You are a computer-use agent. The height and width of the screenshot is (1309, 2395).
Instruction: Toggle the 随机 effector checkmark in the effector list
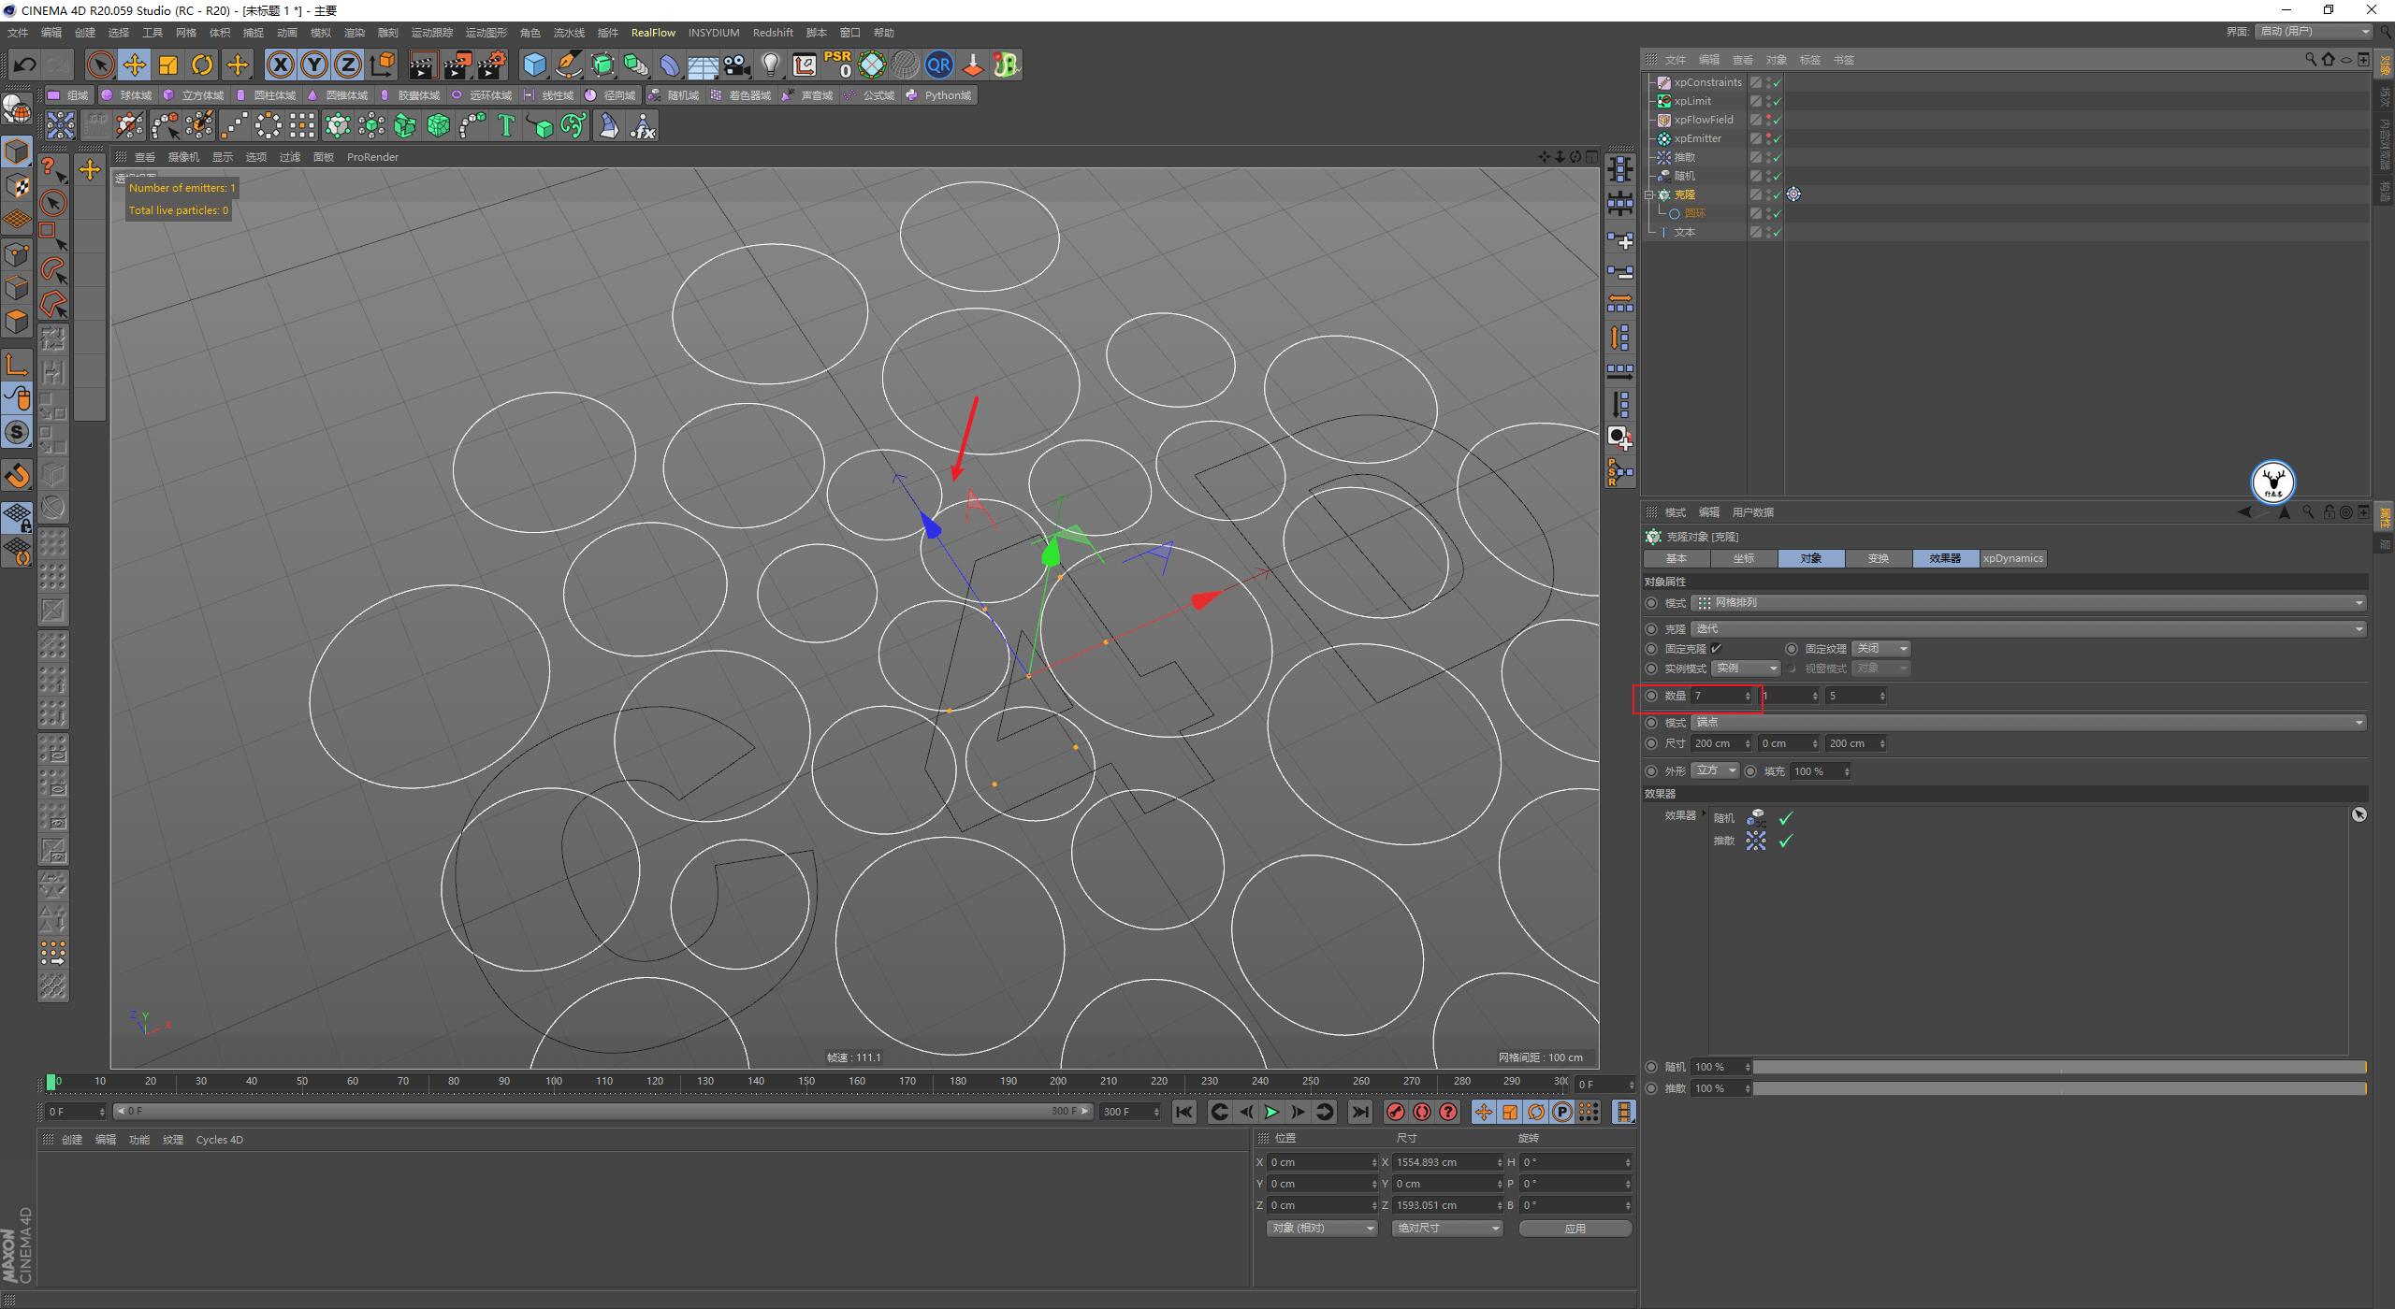click(1785, 817)
